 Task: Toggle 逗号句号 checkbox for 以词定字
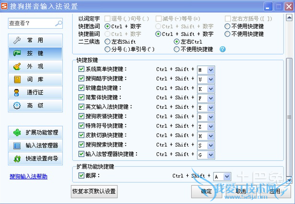coord(107,19)
